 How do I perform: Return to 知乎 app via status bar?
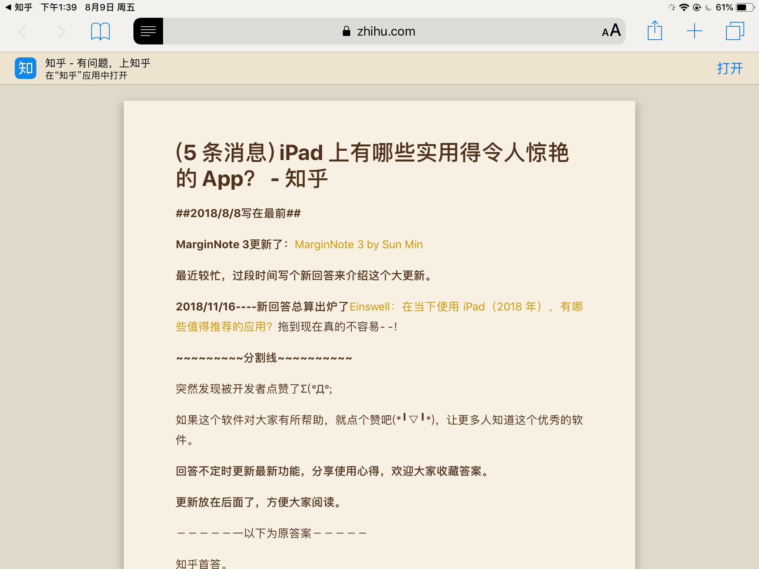tap(19, 7)
